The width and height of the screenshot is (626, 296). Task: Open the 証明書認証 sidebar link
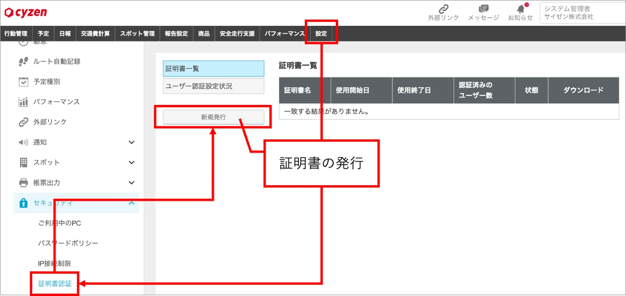pos(55,284)
